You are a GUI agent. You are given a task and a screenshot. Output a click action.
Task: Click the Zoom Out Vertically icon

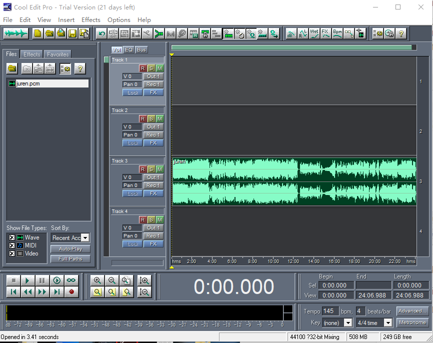[144, 292]
